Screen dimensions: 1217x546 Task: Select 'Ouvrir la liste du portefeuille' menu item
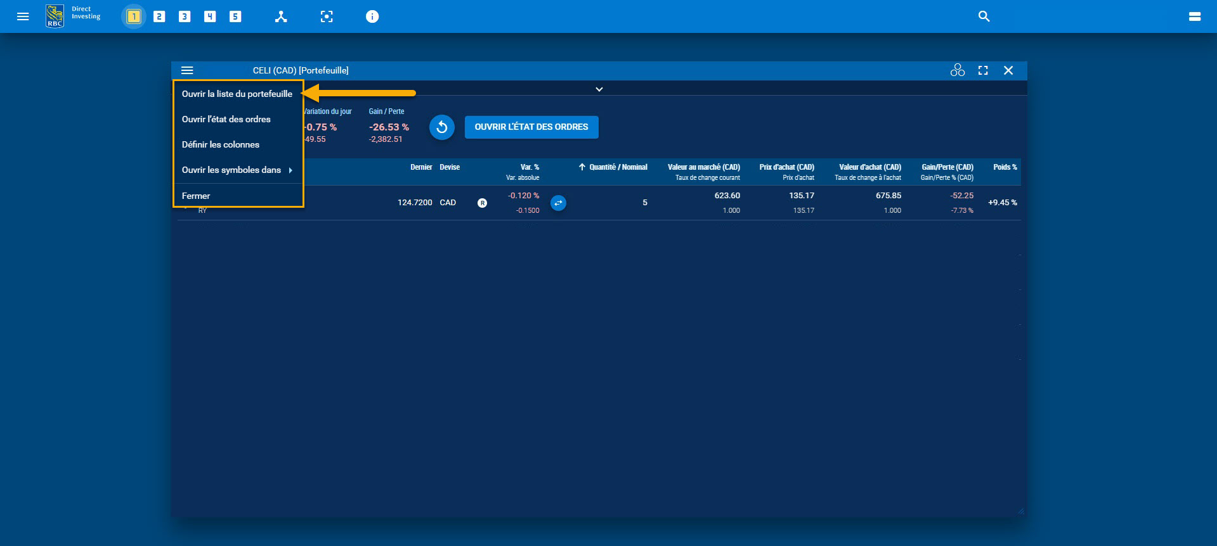pos(237,94)
